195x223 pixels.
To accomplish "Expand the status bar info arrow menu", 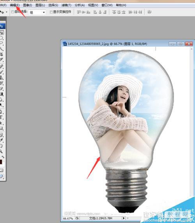I will [x=124, y=218].
